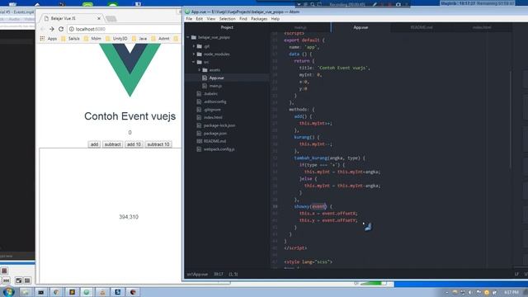This screenshot has width=528, height=297.
Task: Click the showxy method name in code
Action: coord(302,206)
